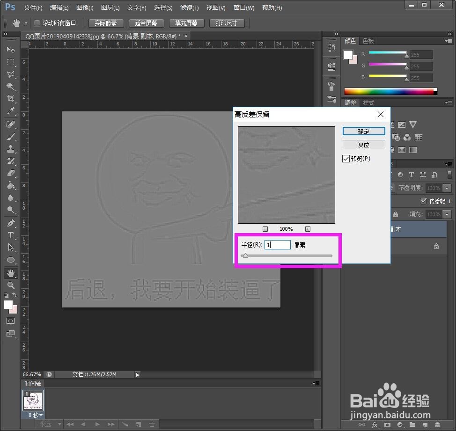
Task: Select the Blur tool
Action: (x=11, y=197)
